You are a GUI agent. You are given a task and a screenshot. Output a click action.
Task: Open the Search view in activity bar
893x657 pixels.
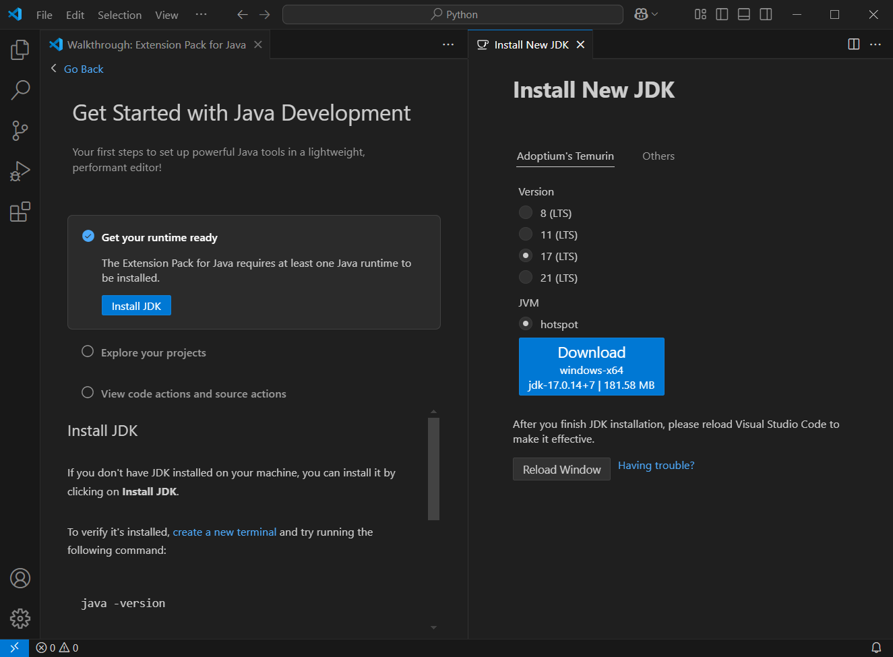tap(20, 90)
